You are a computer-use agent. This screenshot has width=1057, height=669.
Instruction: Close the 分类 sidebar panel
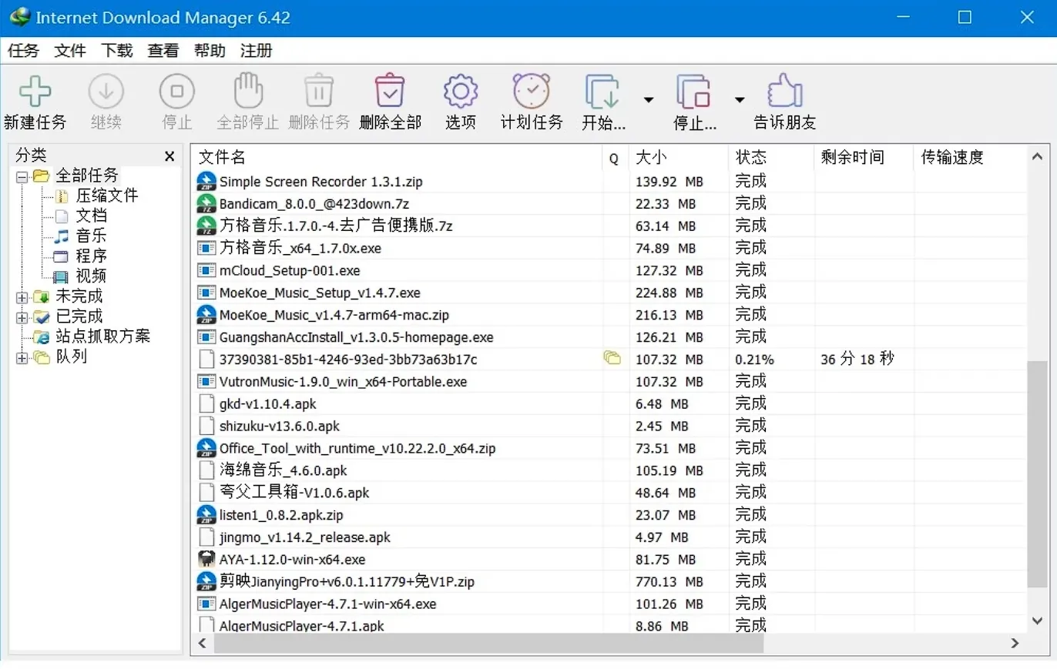pos(169,156)
